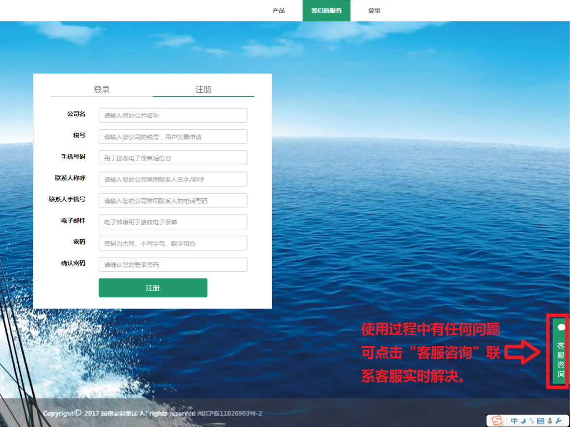Open the wrench settings icon
This screenshot has height=427, width=570.
(559, 421)
